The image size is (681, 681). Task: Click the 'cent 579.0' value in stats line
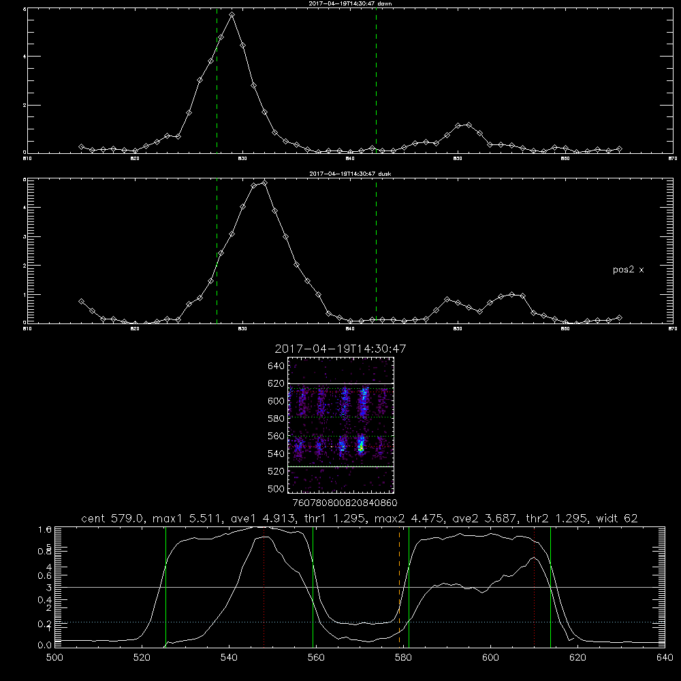click(112, 518)
